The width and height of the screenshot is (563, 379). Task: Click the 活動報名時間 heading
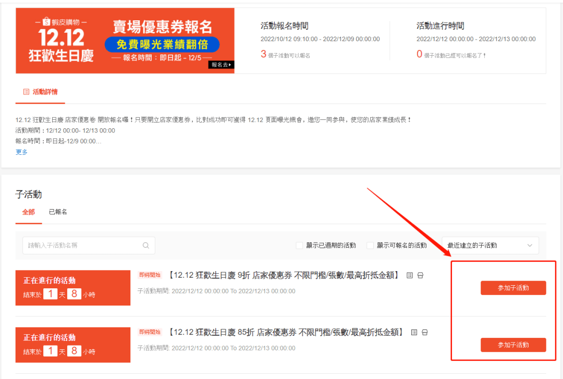[285, 26]
